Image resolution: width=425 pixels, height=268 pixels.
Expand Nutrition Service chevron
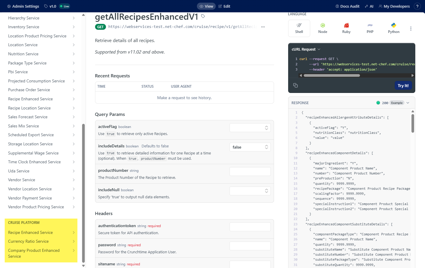[74, 54]
